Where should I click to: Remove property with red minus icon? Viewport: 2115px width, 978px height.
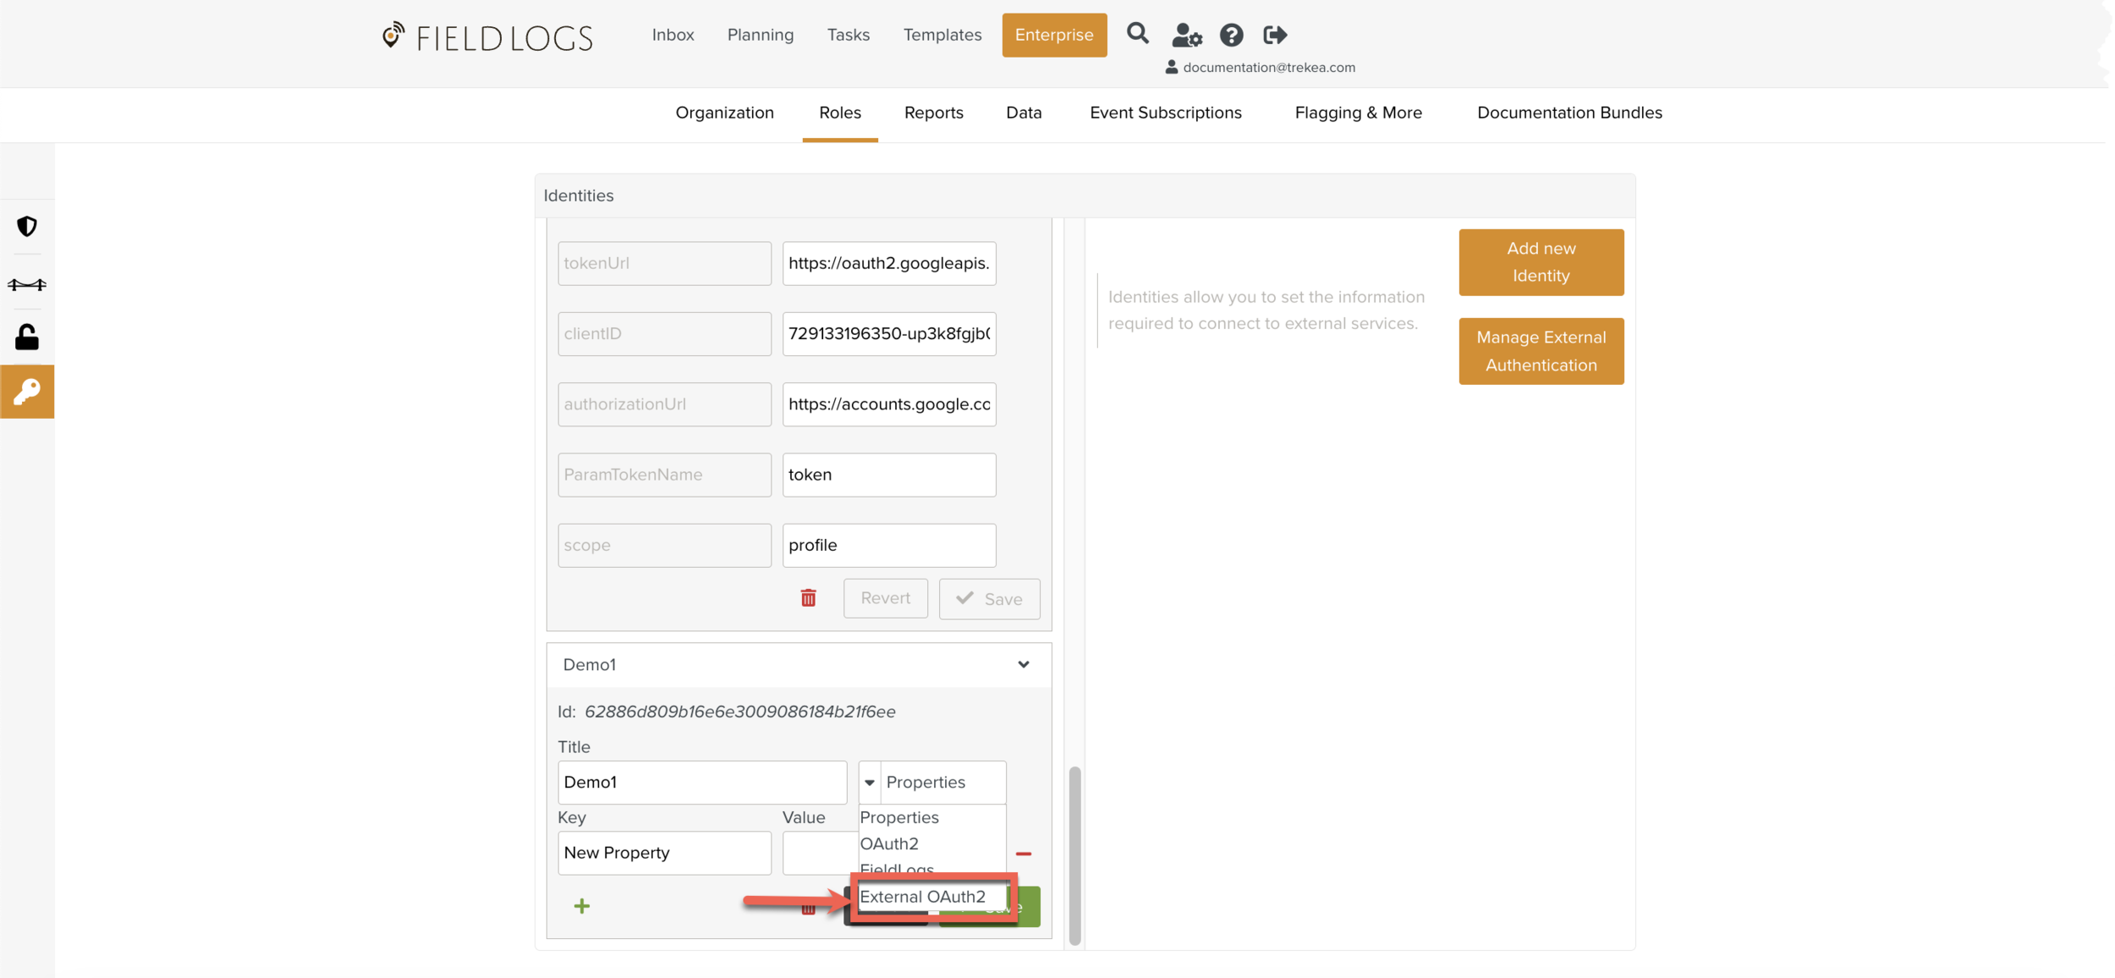pos(1024,854)
